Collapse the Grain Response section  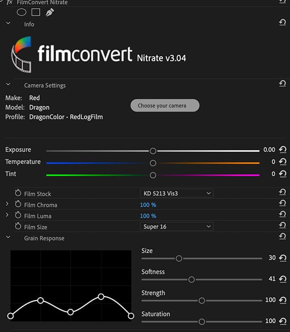(8, 237)
